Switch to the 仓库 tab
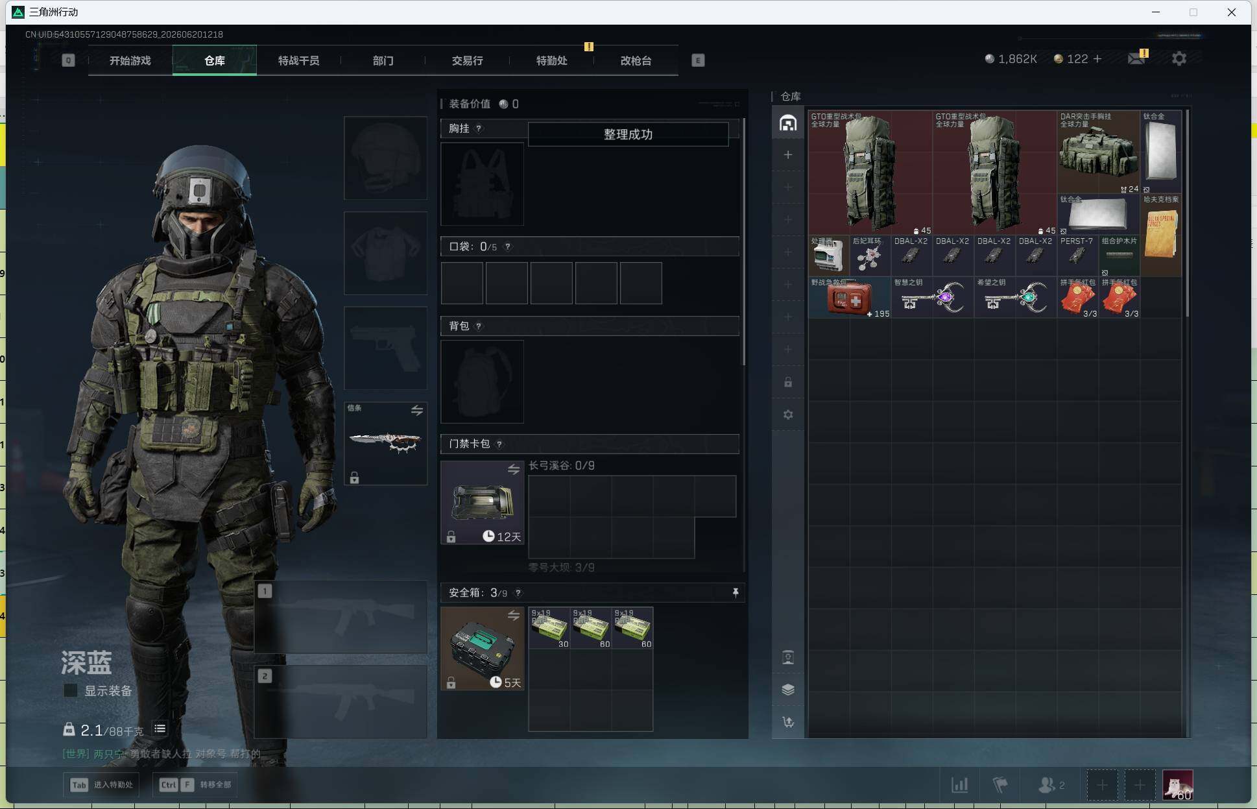 click(215, 60)
